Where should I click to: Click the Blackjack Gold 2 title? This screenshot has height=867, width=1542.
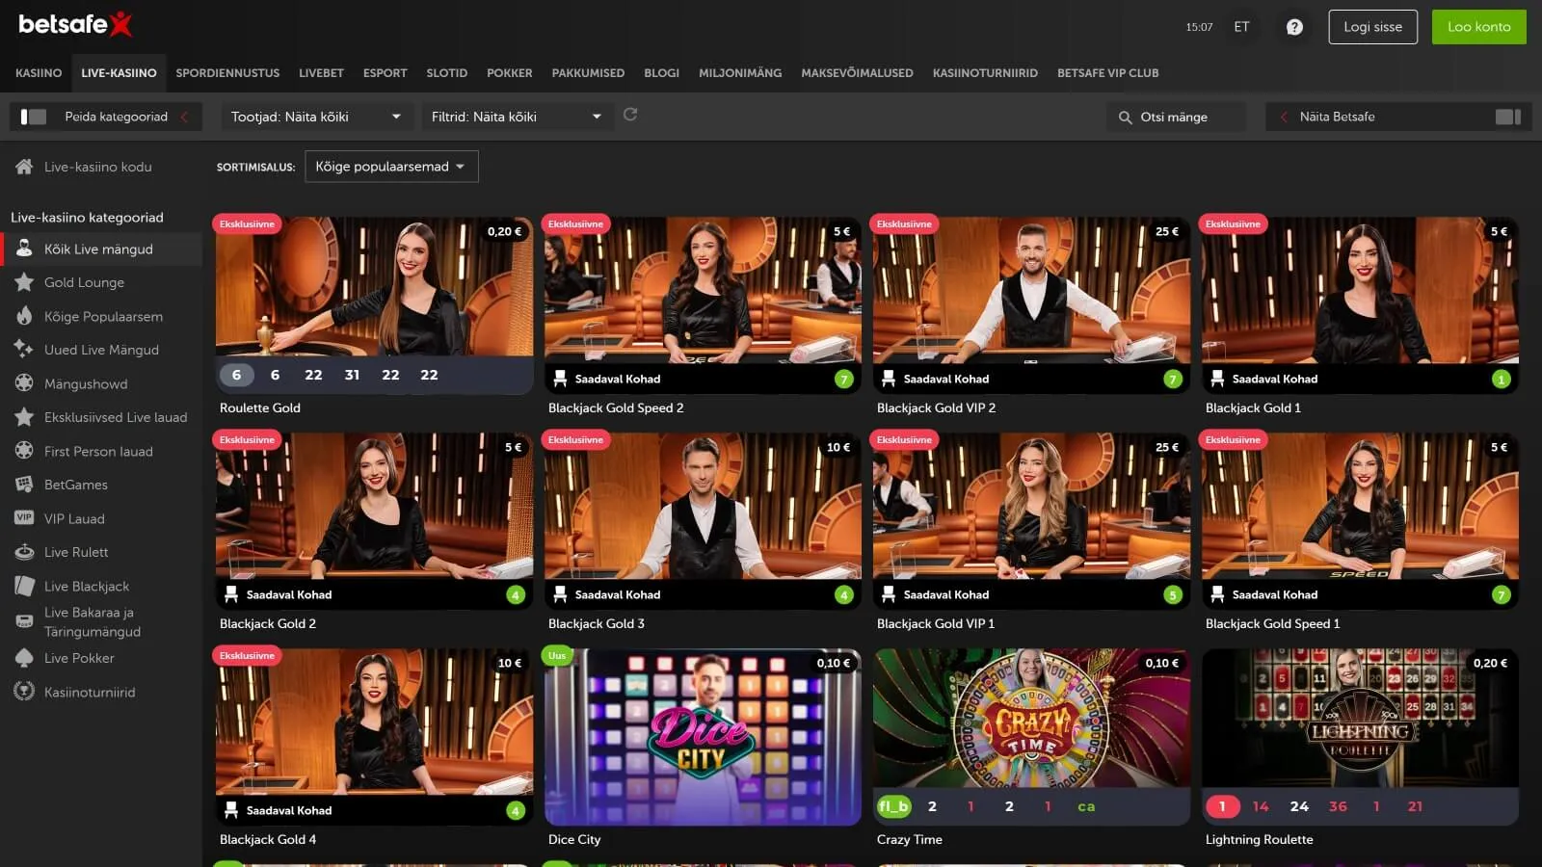click(268, 623)
